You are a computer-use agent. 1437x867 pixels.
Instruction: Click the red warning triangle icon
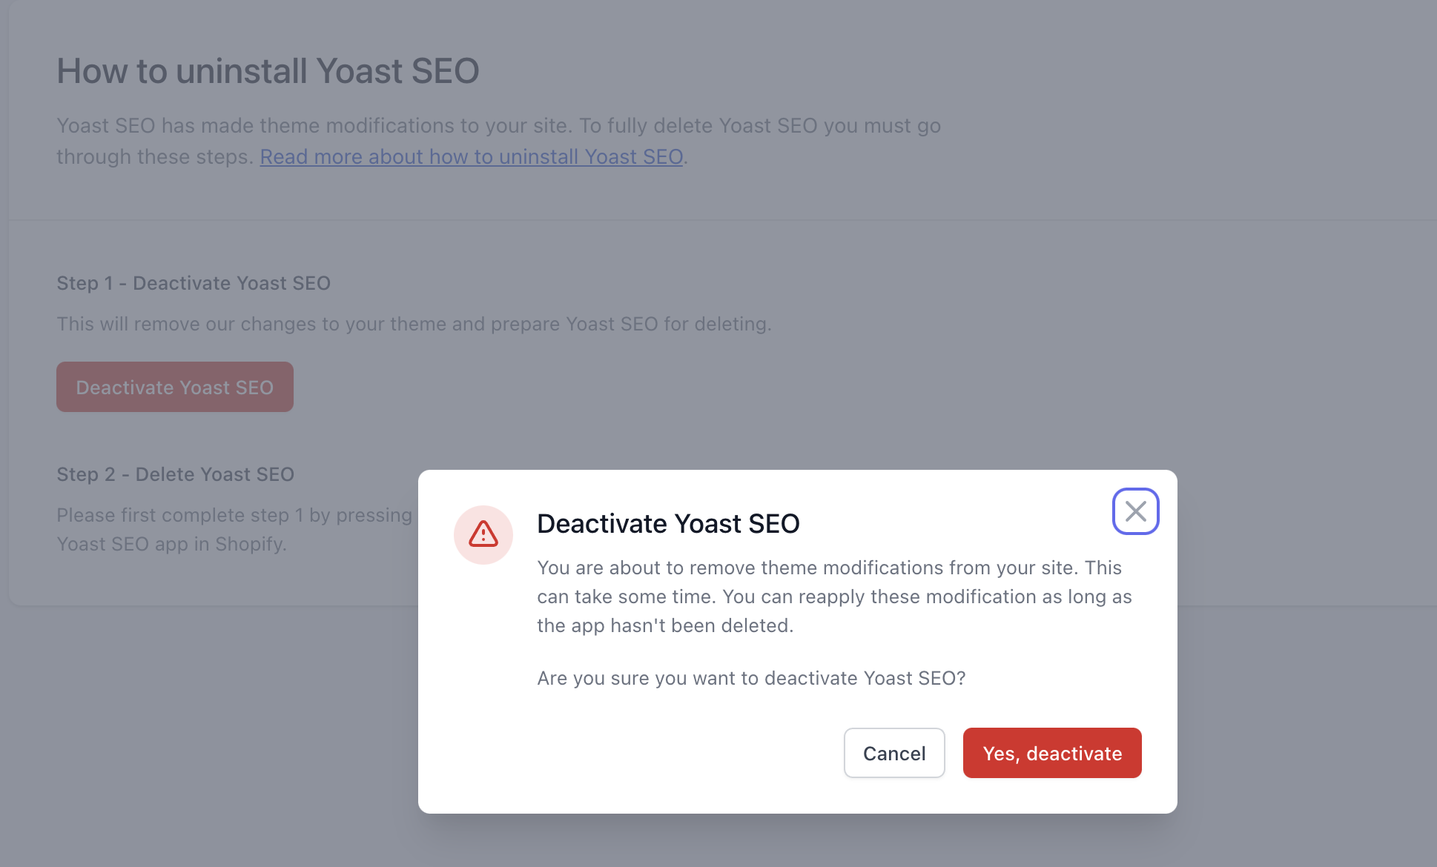pos(483,534)
